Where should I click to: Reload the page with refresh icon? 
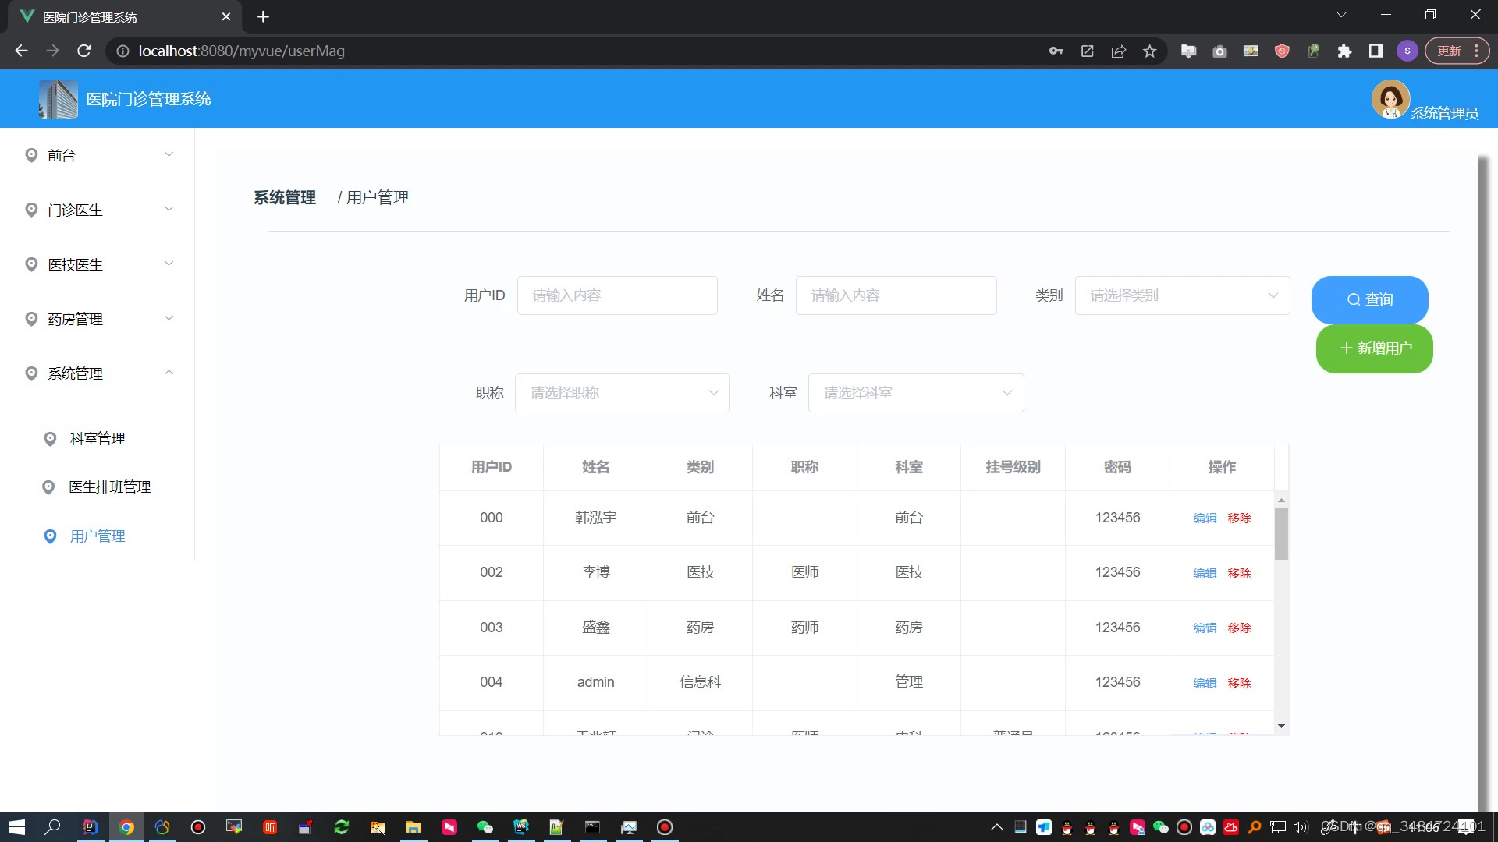point(84,51)
